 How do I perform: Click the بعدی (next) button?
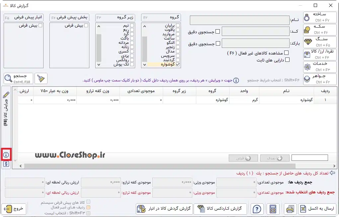tap(275, 158)
